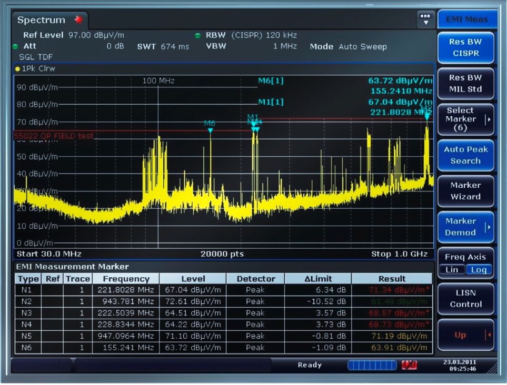The image size is (507, 385).
Task: Set Freq Axis to Lin
Action: (x=452, y=269)
